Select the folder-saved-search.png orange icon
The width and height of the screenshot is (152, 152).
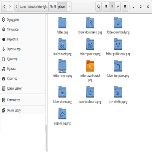tap(90, 66)
